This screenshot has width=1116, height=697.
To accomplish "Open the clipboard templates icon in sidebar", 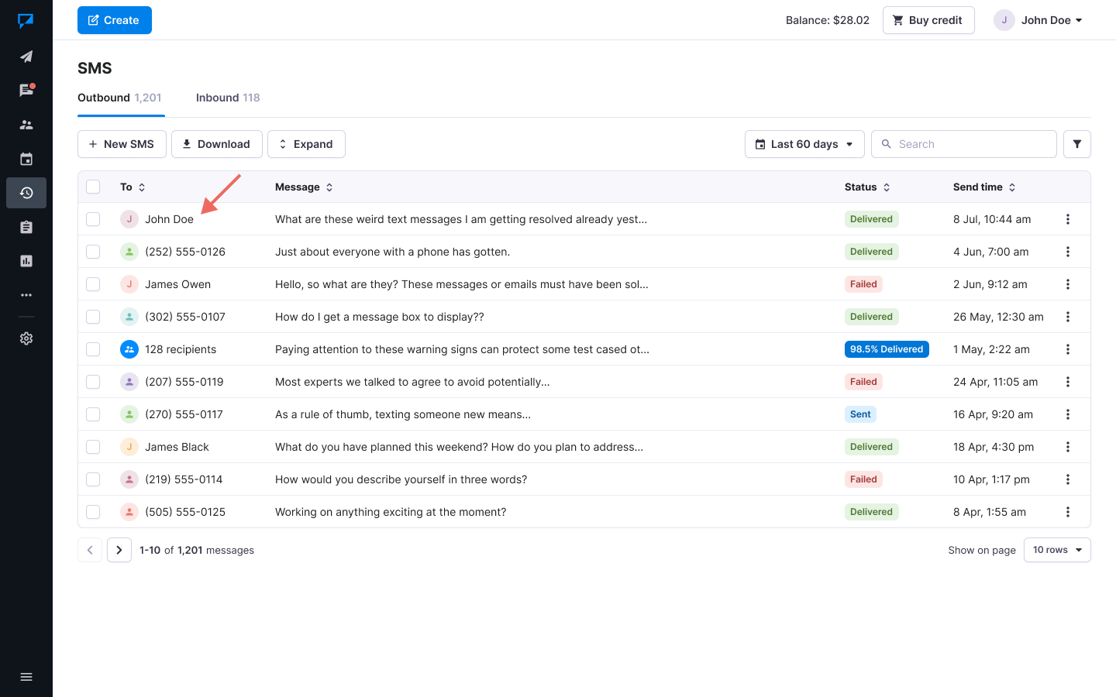I will click(x=26, y=227).
